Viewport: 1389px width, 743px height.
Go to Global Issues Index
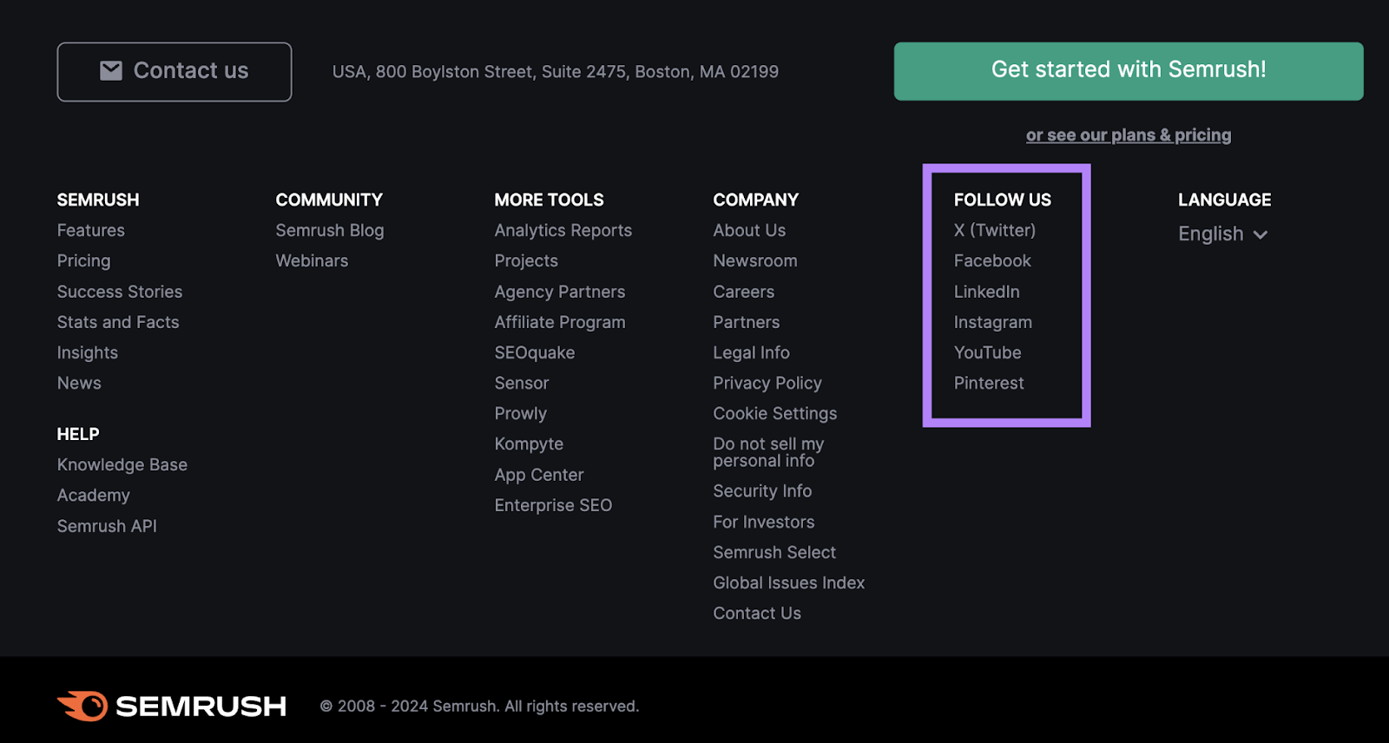click(x=788, y=582)
